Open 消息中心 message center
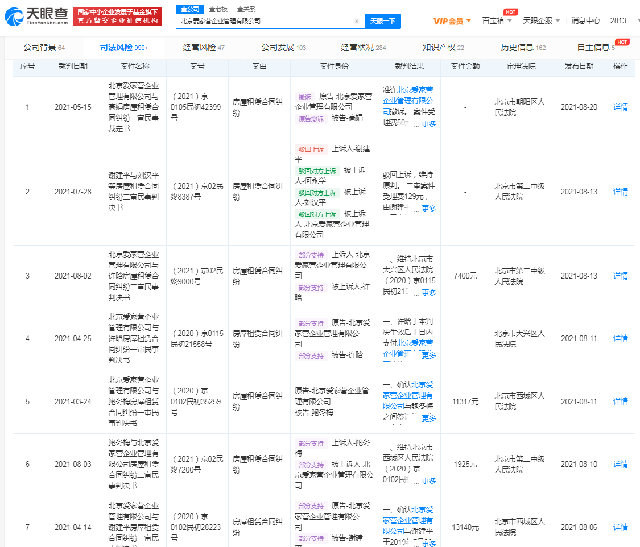Screen dimensions: 640x547 [x=585, y=21]
